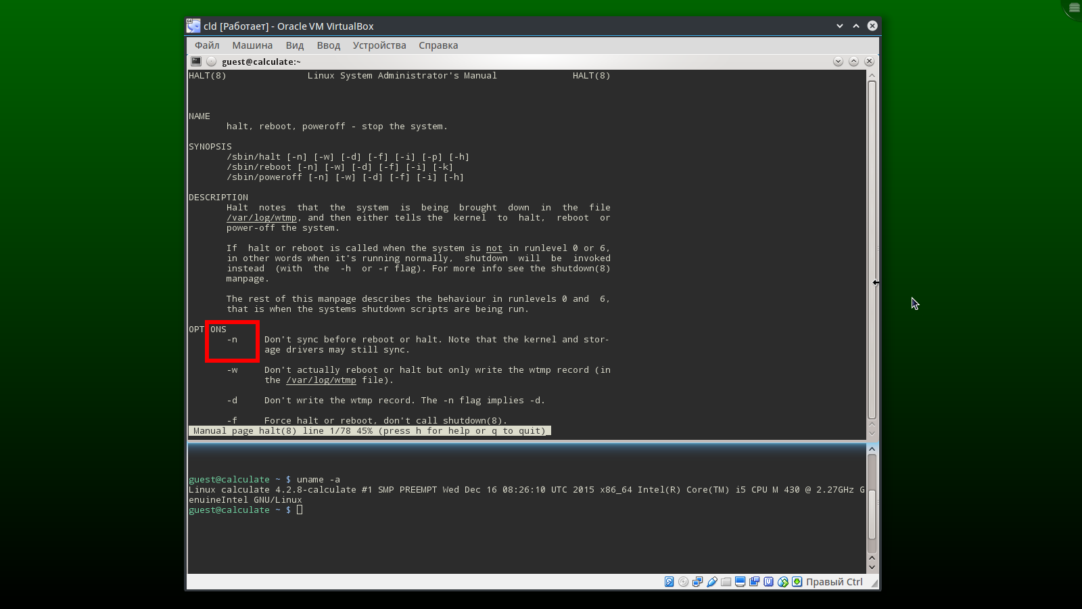The height and width of the screenshot is (609, 1082).
Task: Click the -d option flag
Action: tap(232, 401)
